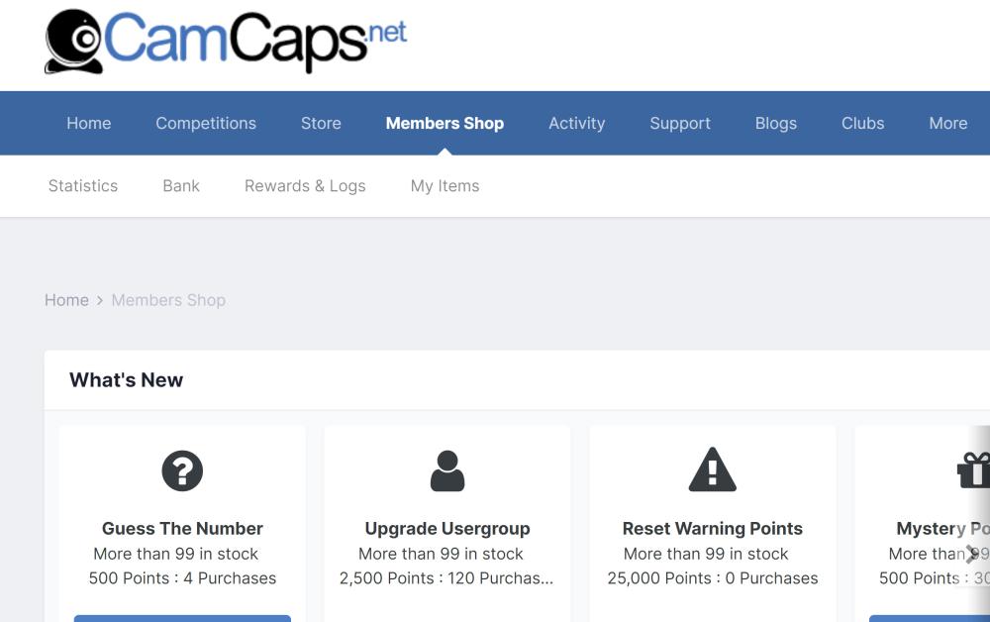Click the Home breadcrumb link
This screenshot has width=990, height=622.
coord(66,300)
